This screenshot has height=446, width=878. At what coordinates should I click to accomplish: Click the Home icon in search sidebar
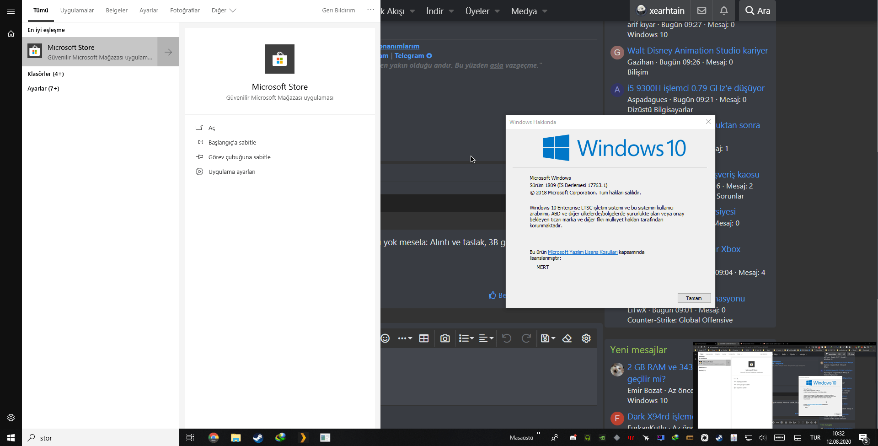pos(11,33)
